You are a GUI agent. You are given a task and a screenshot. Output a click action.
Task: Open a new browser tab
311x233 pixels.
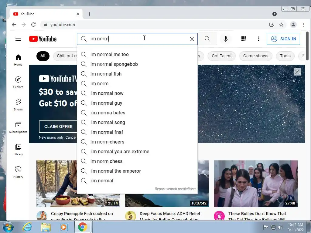(x=89, y=14)
